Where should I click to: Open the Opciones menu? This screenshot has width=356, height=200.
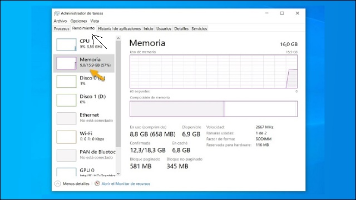click(x=78, y=21)
